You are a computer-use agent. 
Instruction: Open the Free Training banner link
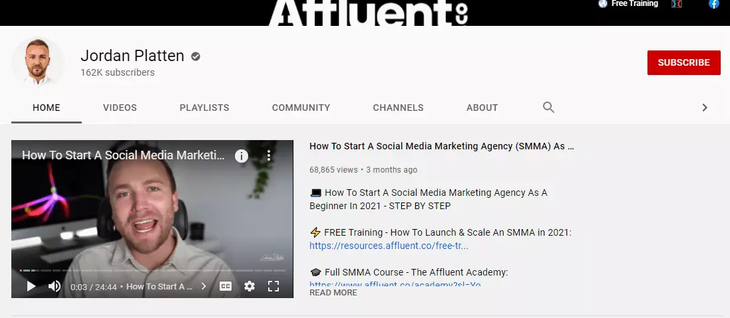click(x=635, y=4)
